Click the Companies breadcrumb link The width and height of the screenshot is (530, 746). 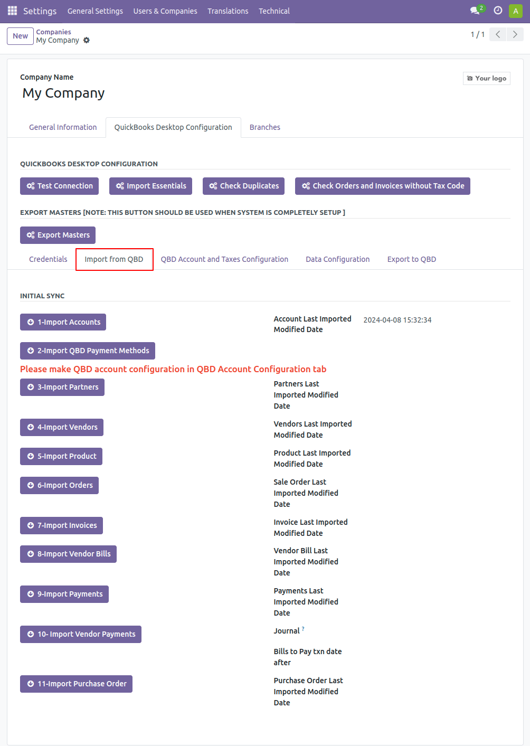point(53,32)
